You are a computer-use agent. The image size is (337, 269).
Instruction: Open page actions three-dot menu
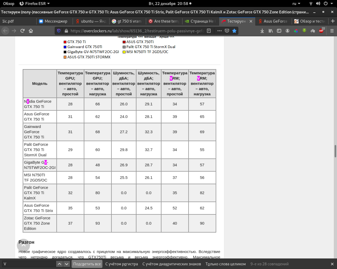[x=220, y=31]
